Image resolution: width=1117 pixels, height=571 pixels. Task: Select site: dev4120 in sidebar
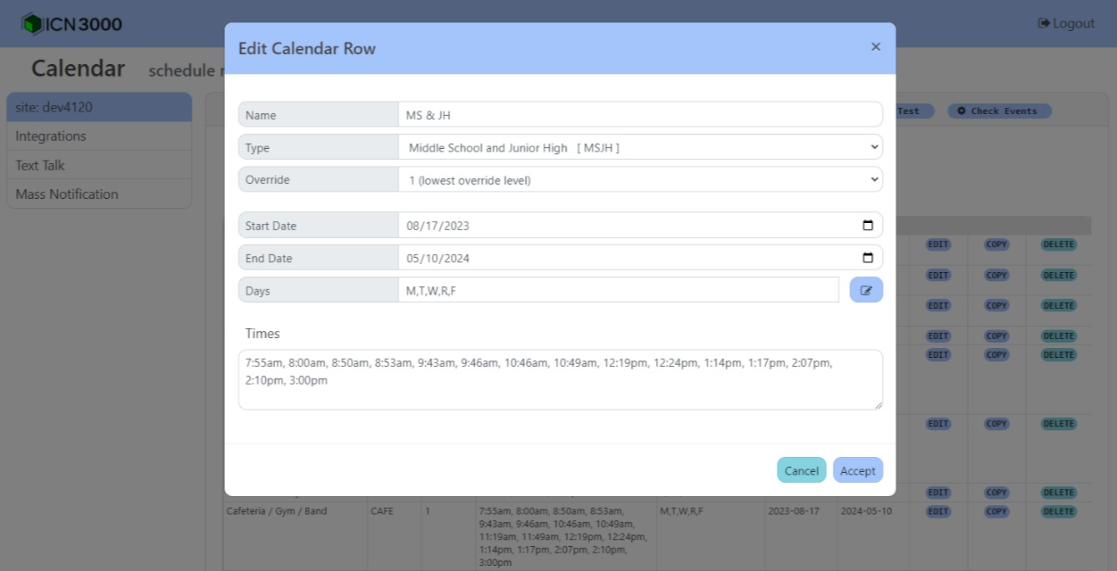coord(98,107)
